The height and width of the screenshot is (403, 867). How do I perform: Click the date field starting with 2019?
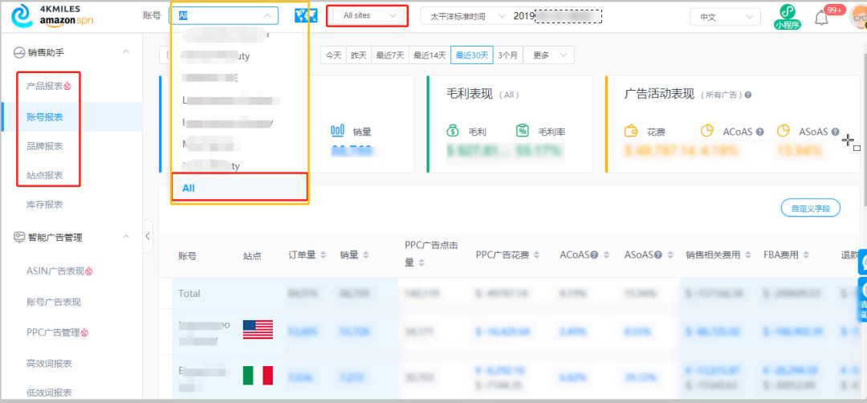coord(557,16)
